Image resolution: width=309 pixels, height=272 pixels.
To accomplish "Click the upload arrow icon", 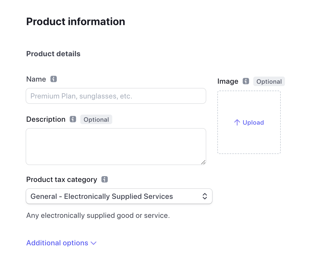I will pos(237,123).
